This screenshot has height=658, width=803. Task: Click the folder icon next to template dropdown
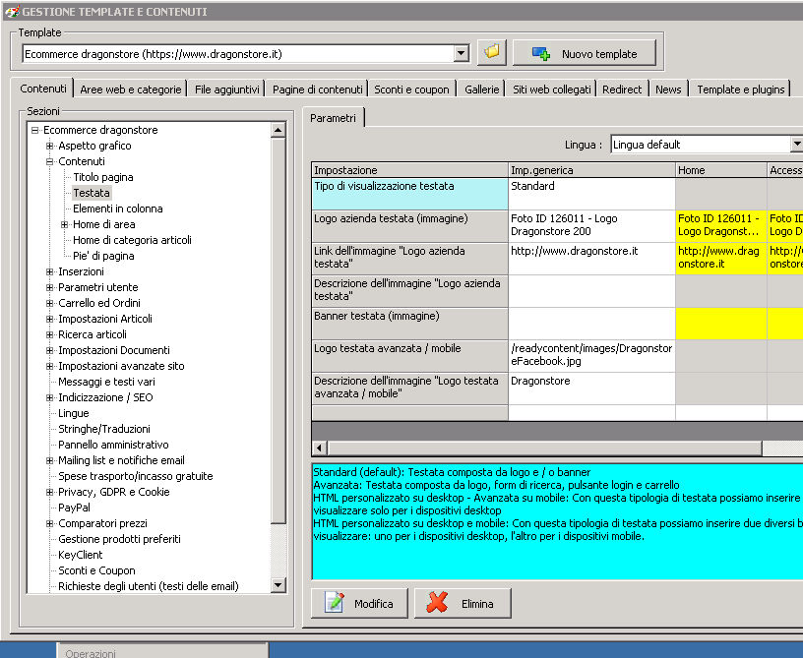coord(491,53)
